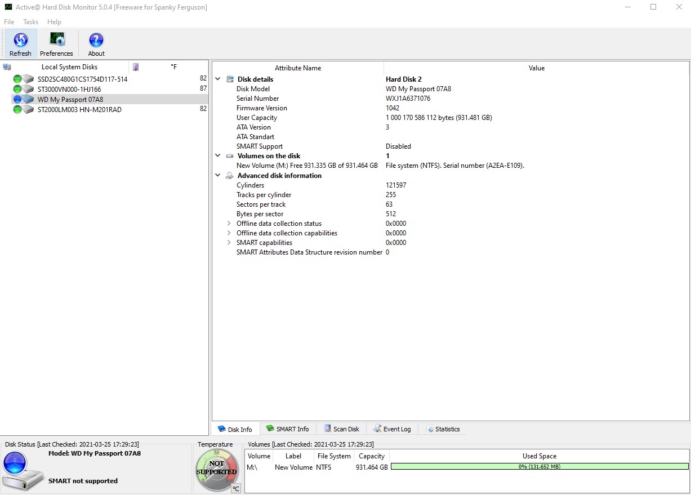Screen dimensions: 691x495
Task: Open the File menu
Action: (9, 22)
